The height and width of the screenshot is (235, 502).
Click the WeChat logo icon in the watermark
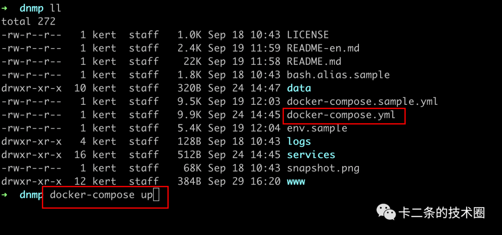tap(386, 212)
